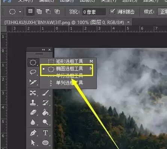This screenshot has width=167, height=149.
Task: Select the Crop tool
Action: pos(33,82)
